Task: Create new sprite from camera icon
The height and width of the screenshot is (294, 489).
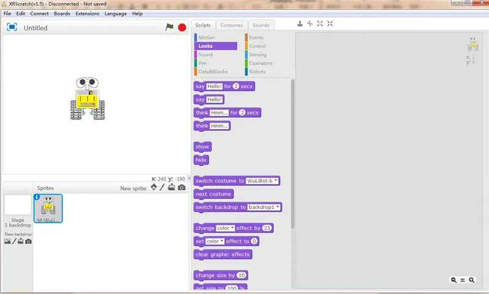Action: coord(182,188)
